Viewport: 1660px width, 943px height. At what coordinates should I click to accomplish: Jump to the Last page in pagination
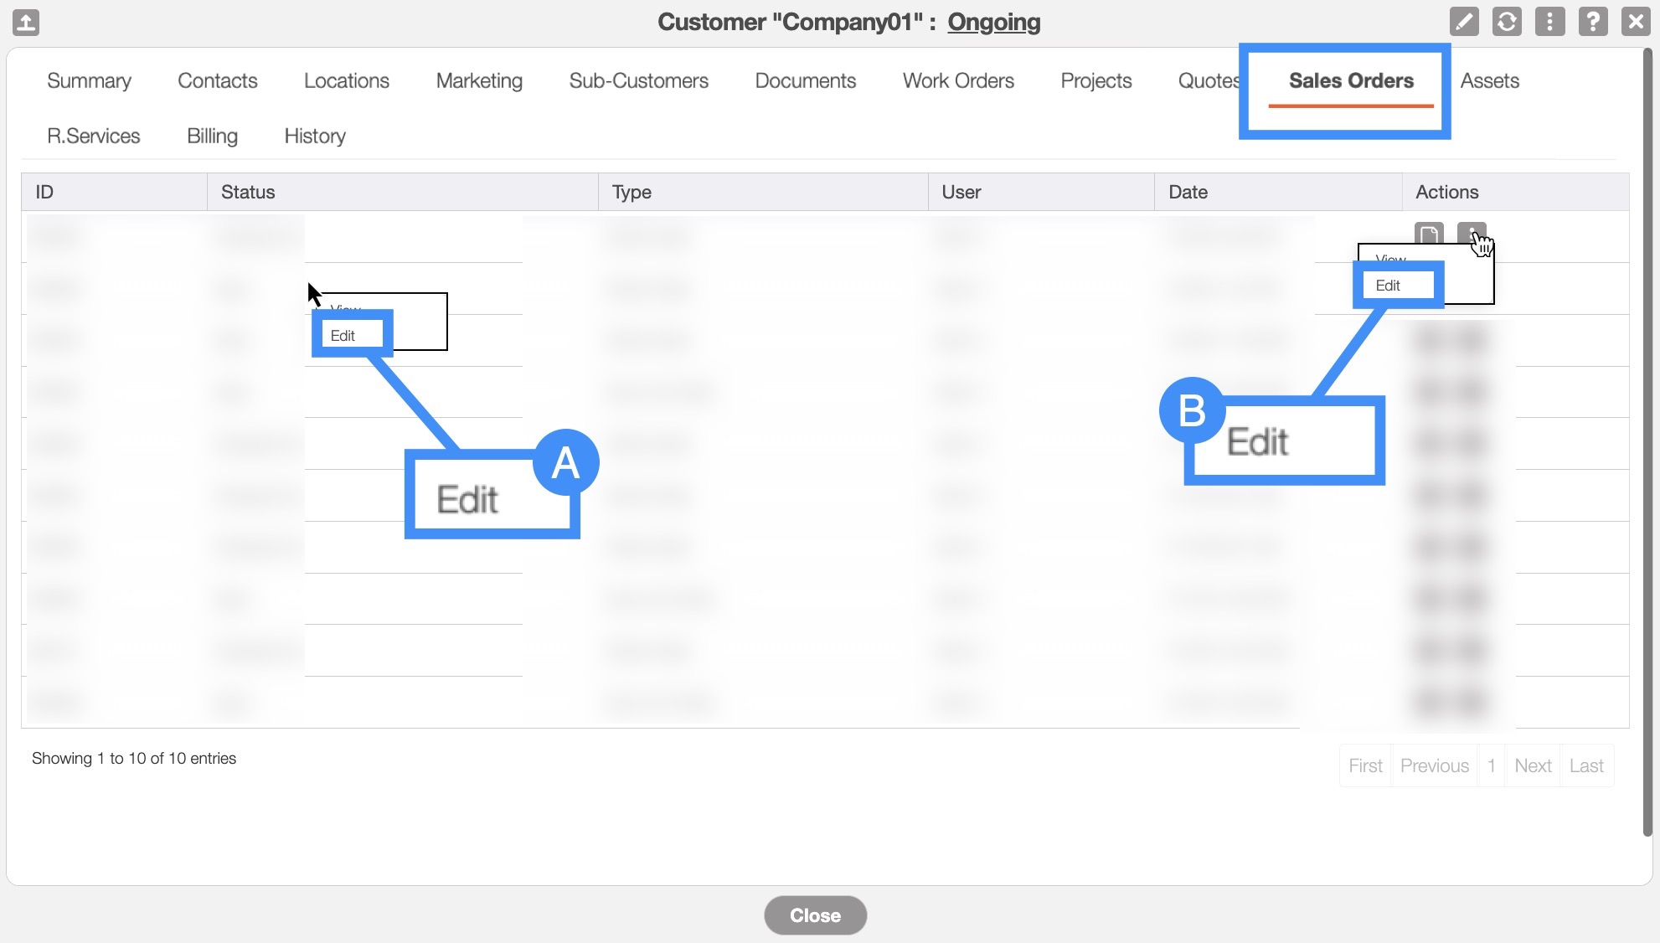coord(1586,765)
